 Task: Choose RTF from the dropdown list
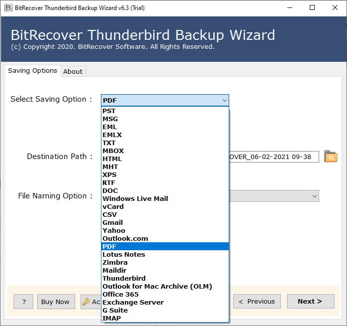click(x=165, y=183)
